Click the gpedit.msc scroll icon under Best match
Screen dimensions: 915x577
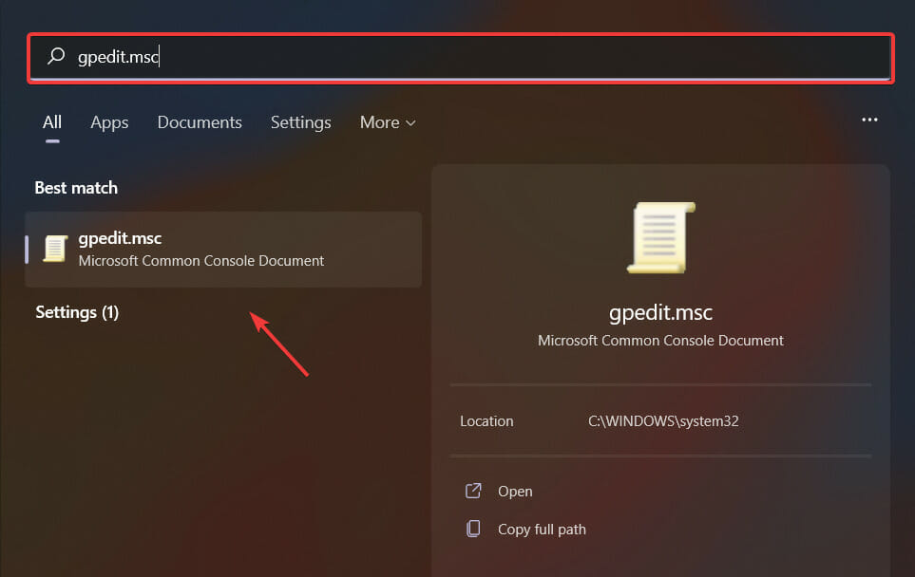pos(53,249)
